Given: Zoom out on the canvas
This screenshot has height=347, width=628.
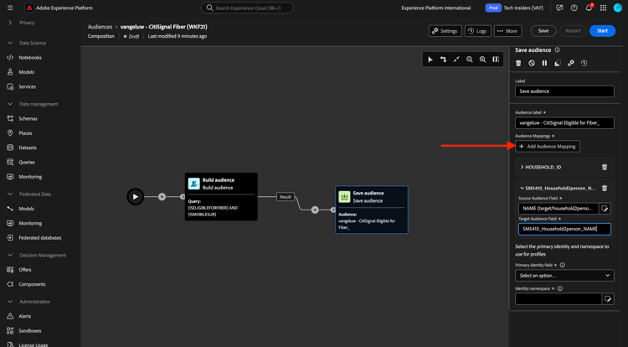Looking at the screenshot, I should (470, 60).
